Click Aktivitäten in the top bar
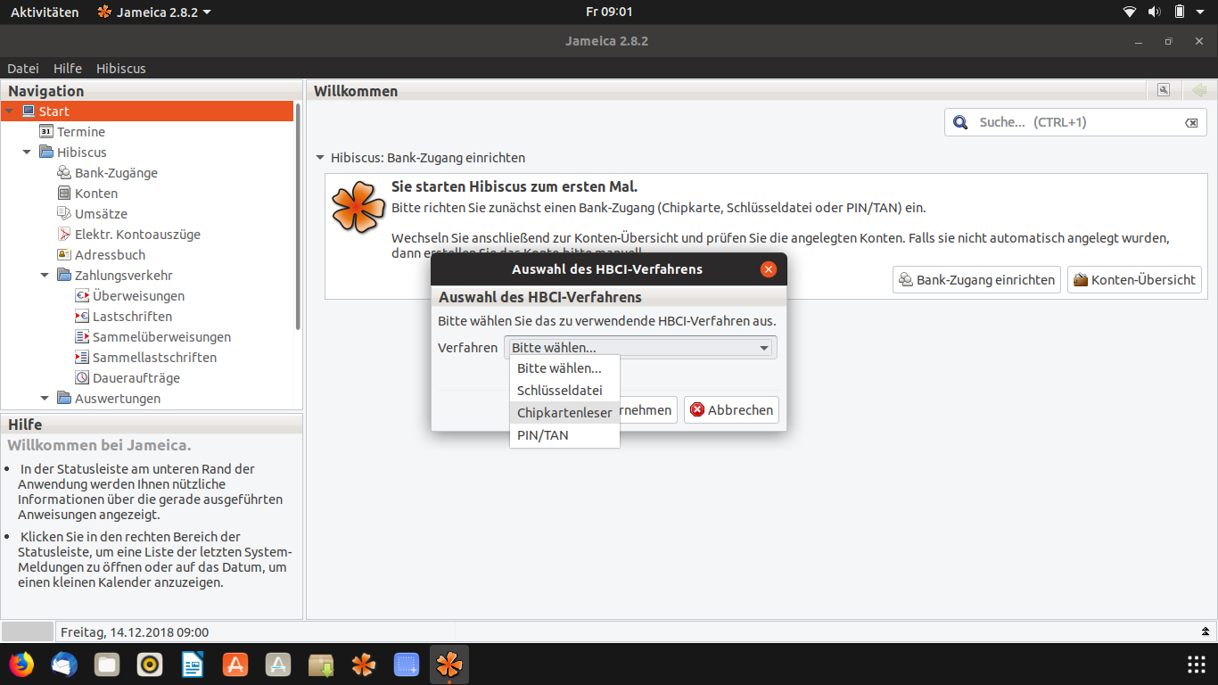This screenshot has height=685, width=1218. pos(45,12)
